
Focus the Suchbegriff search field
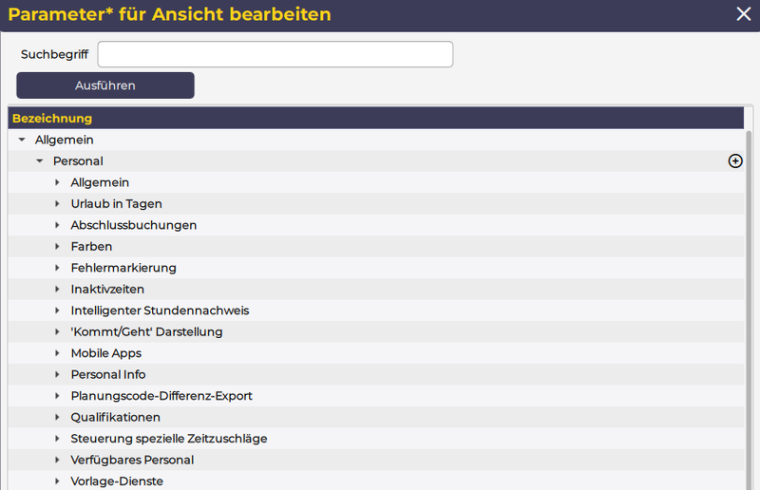[275, 54]
